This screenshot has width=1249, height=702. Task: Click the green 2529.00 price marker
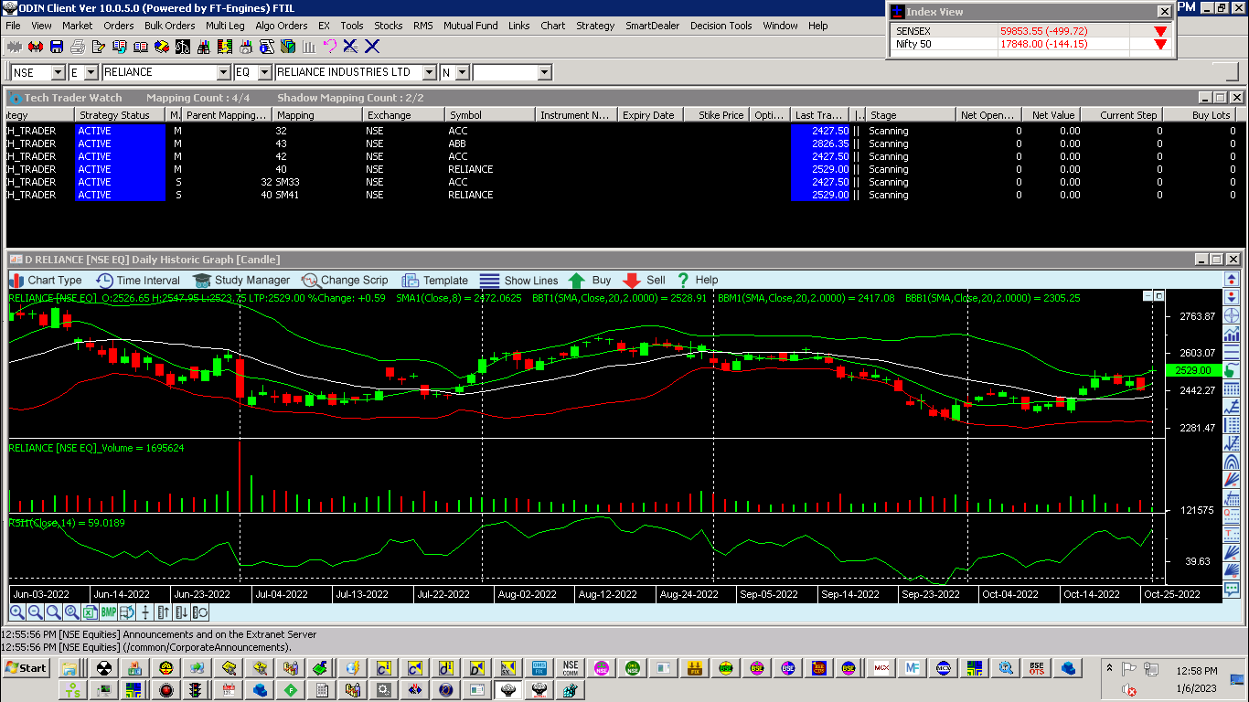point(1193,370)
